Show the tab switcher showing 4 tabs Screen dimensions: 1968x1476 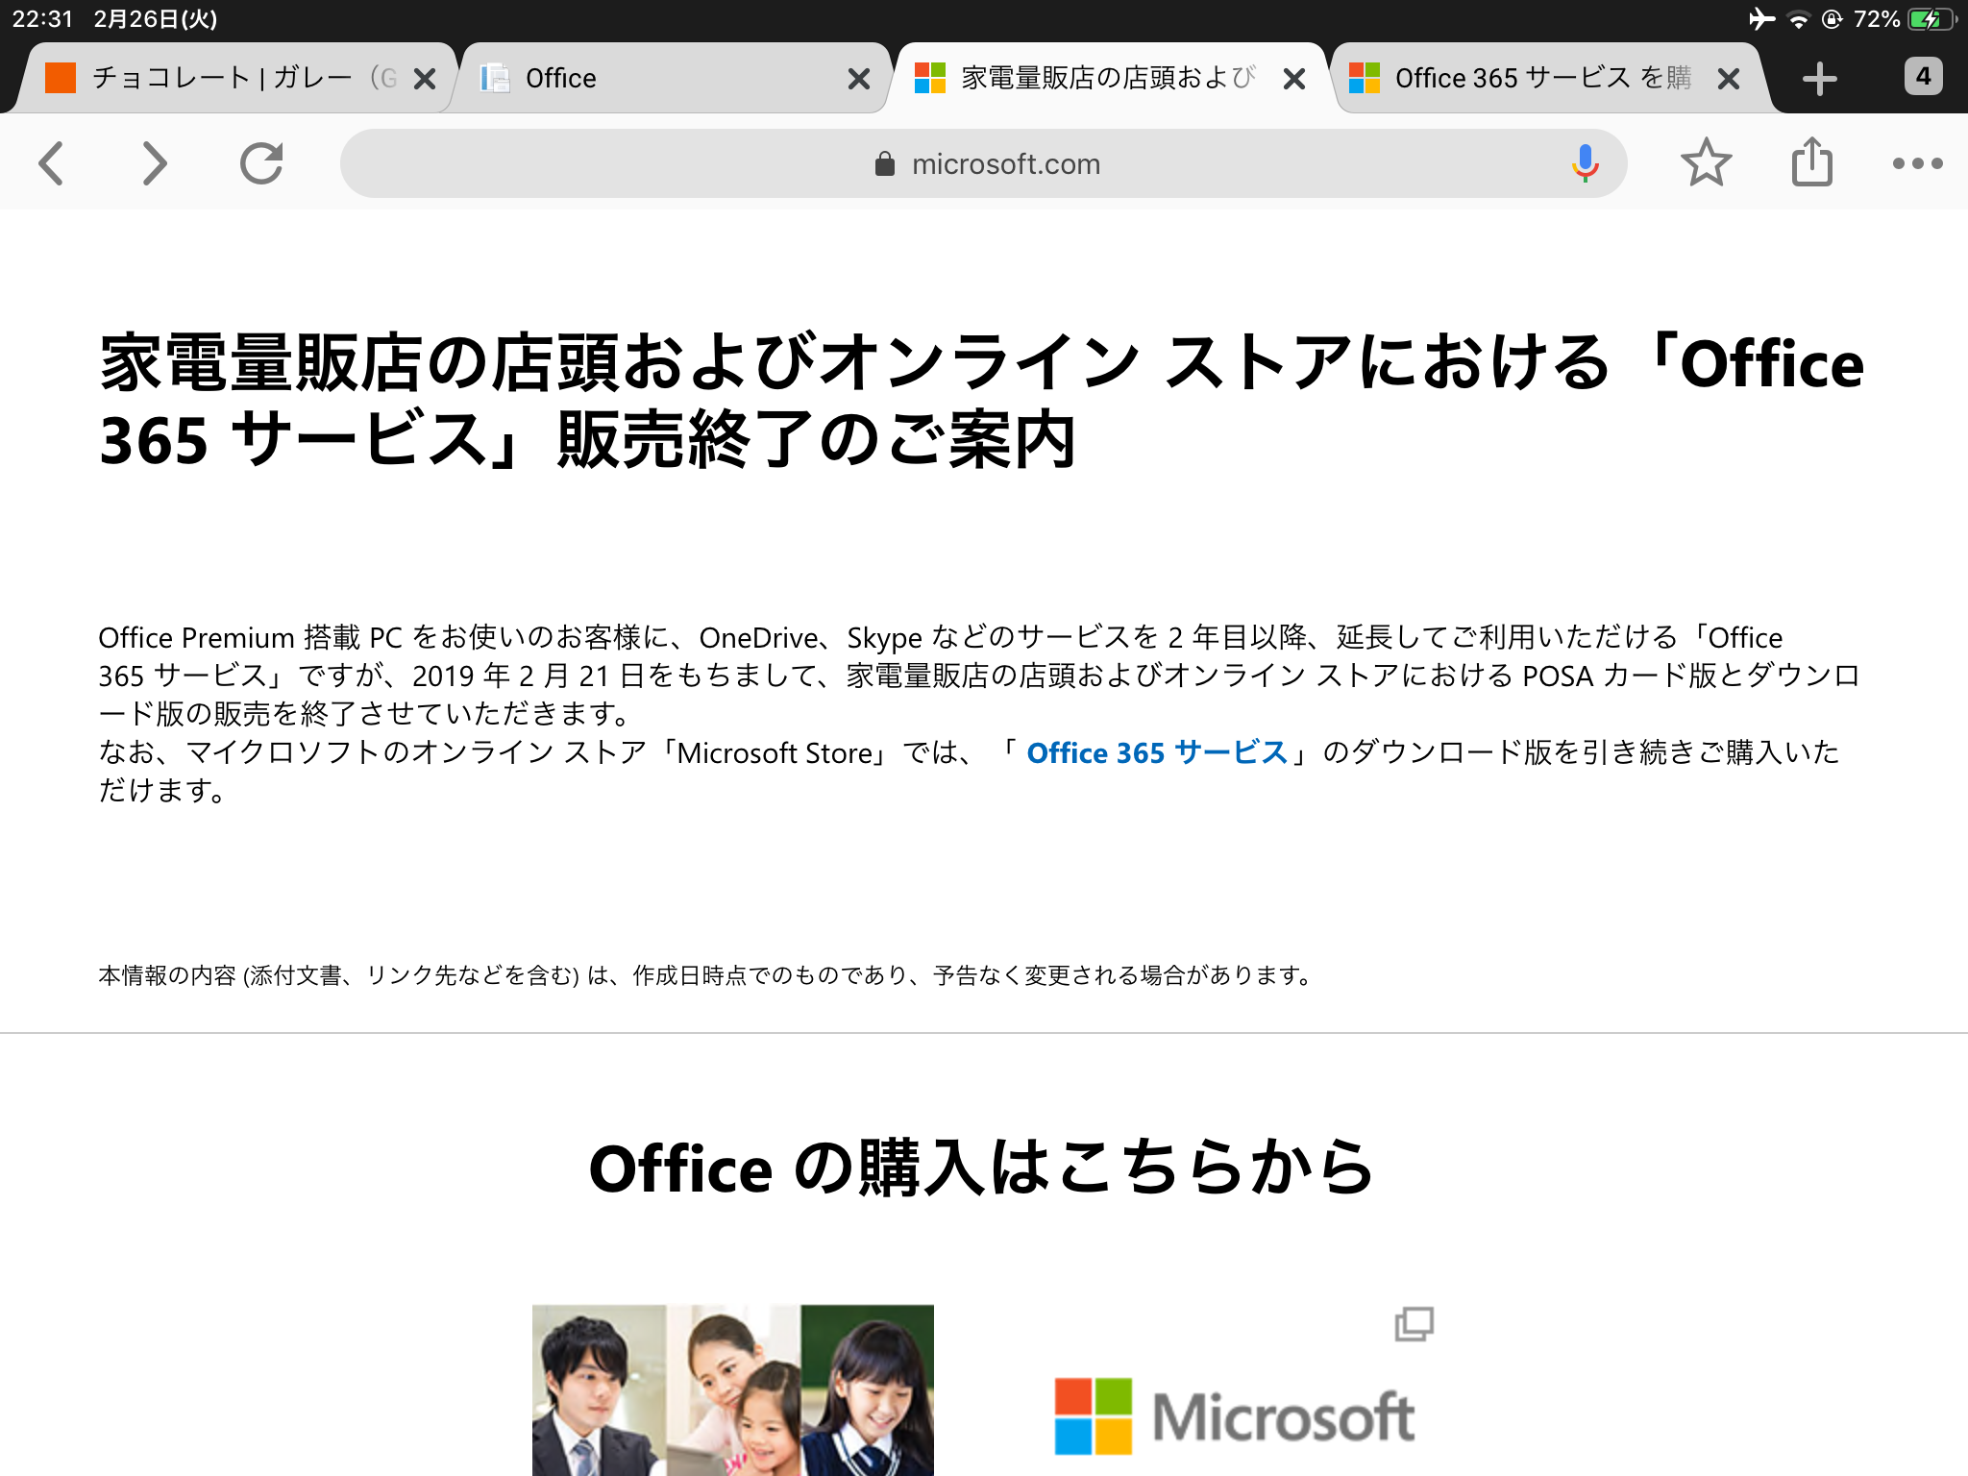(x=1922, y=77)
